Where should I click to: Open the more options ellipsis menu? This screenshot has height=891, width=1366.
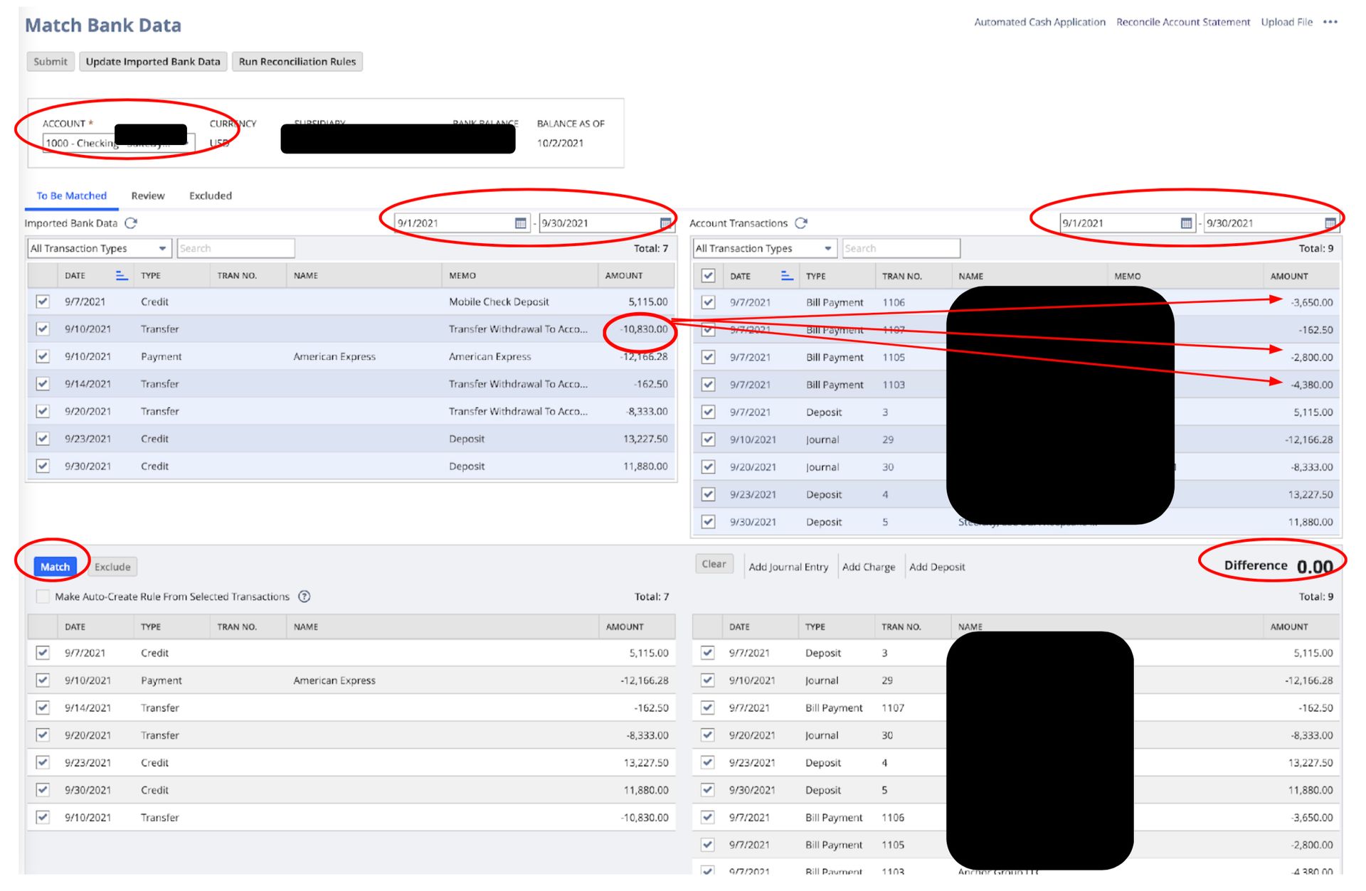[1331, 21]
